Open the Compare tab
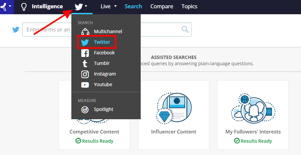 [x=162, y=6]
